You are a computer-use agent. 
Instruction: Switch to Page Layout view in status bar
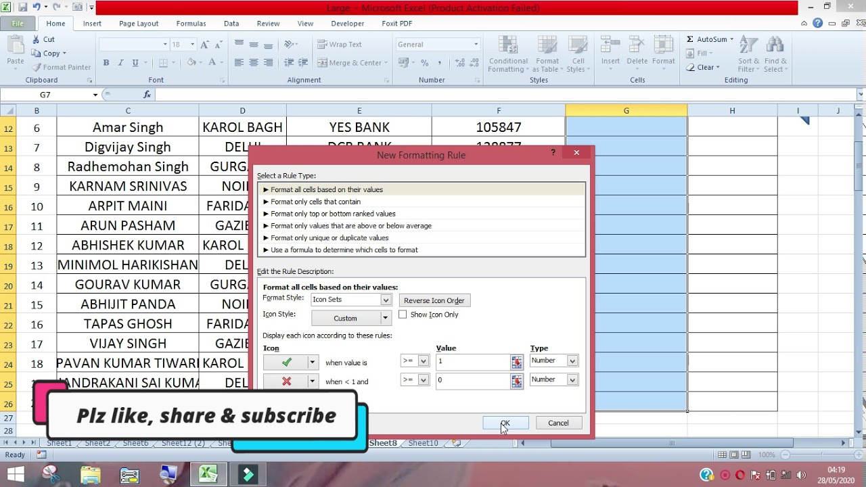735,455
